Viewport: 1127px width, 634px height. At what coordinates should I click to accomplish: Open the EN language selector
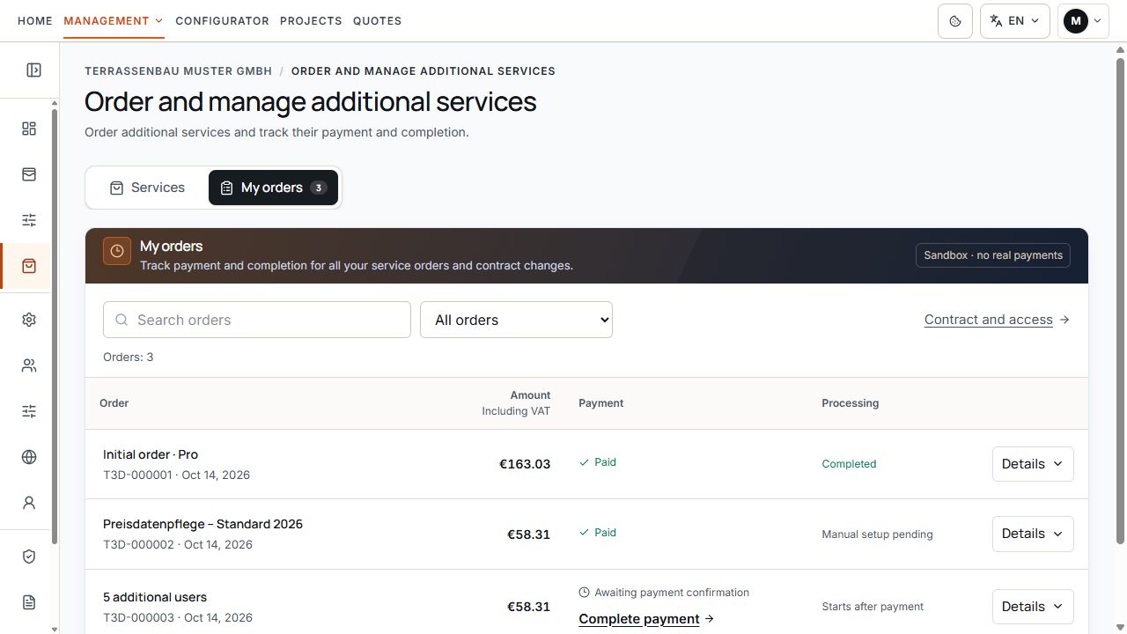1015,21
